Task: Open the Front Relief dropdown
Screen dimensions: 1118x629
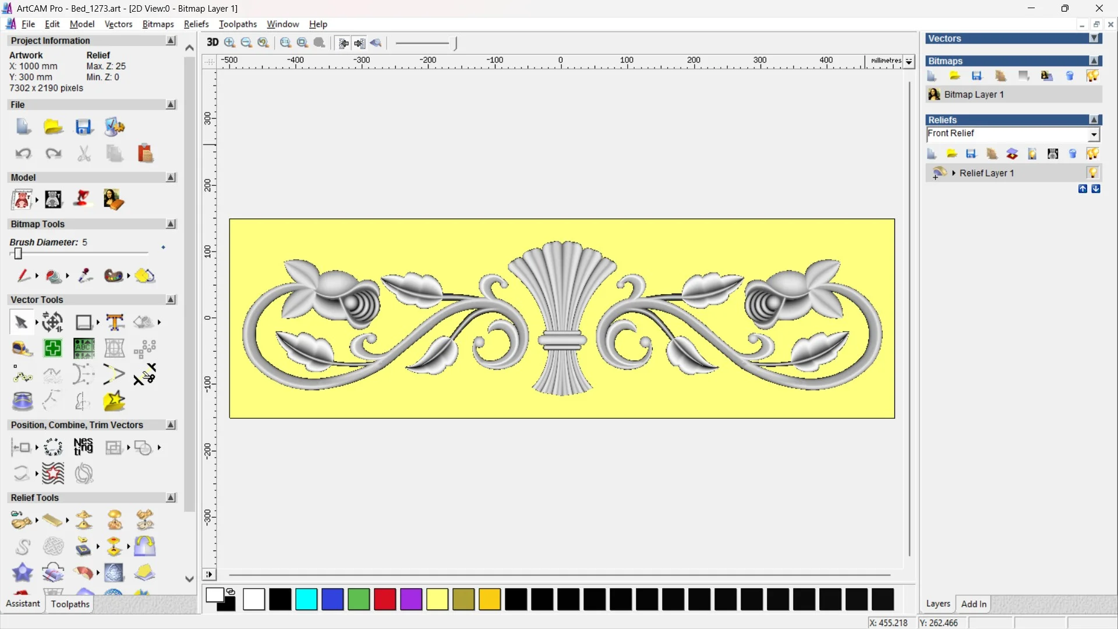Action: tap(1094, 135)
